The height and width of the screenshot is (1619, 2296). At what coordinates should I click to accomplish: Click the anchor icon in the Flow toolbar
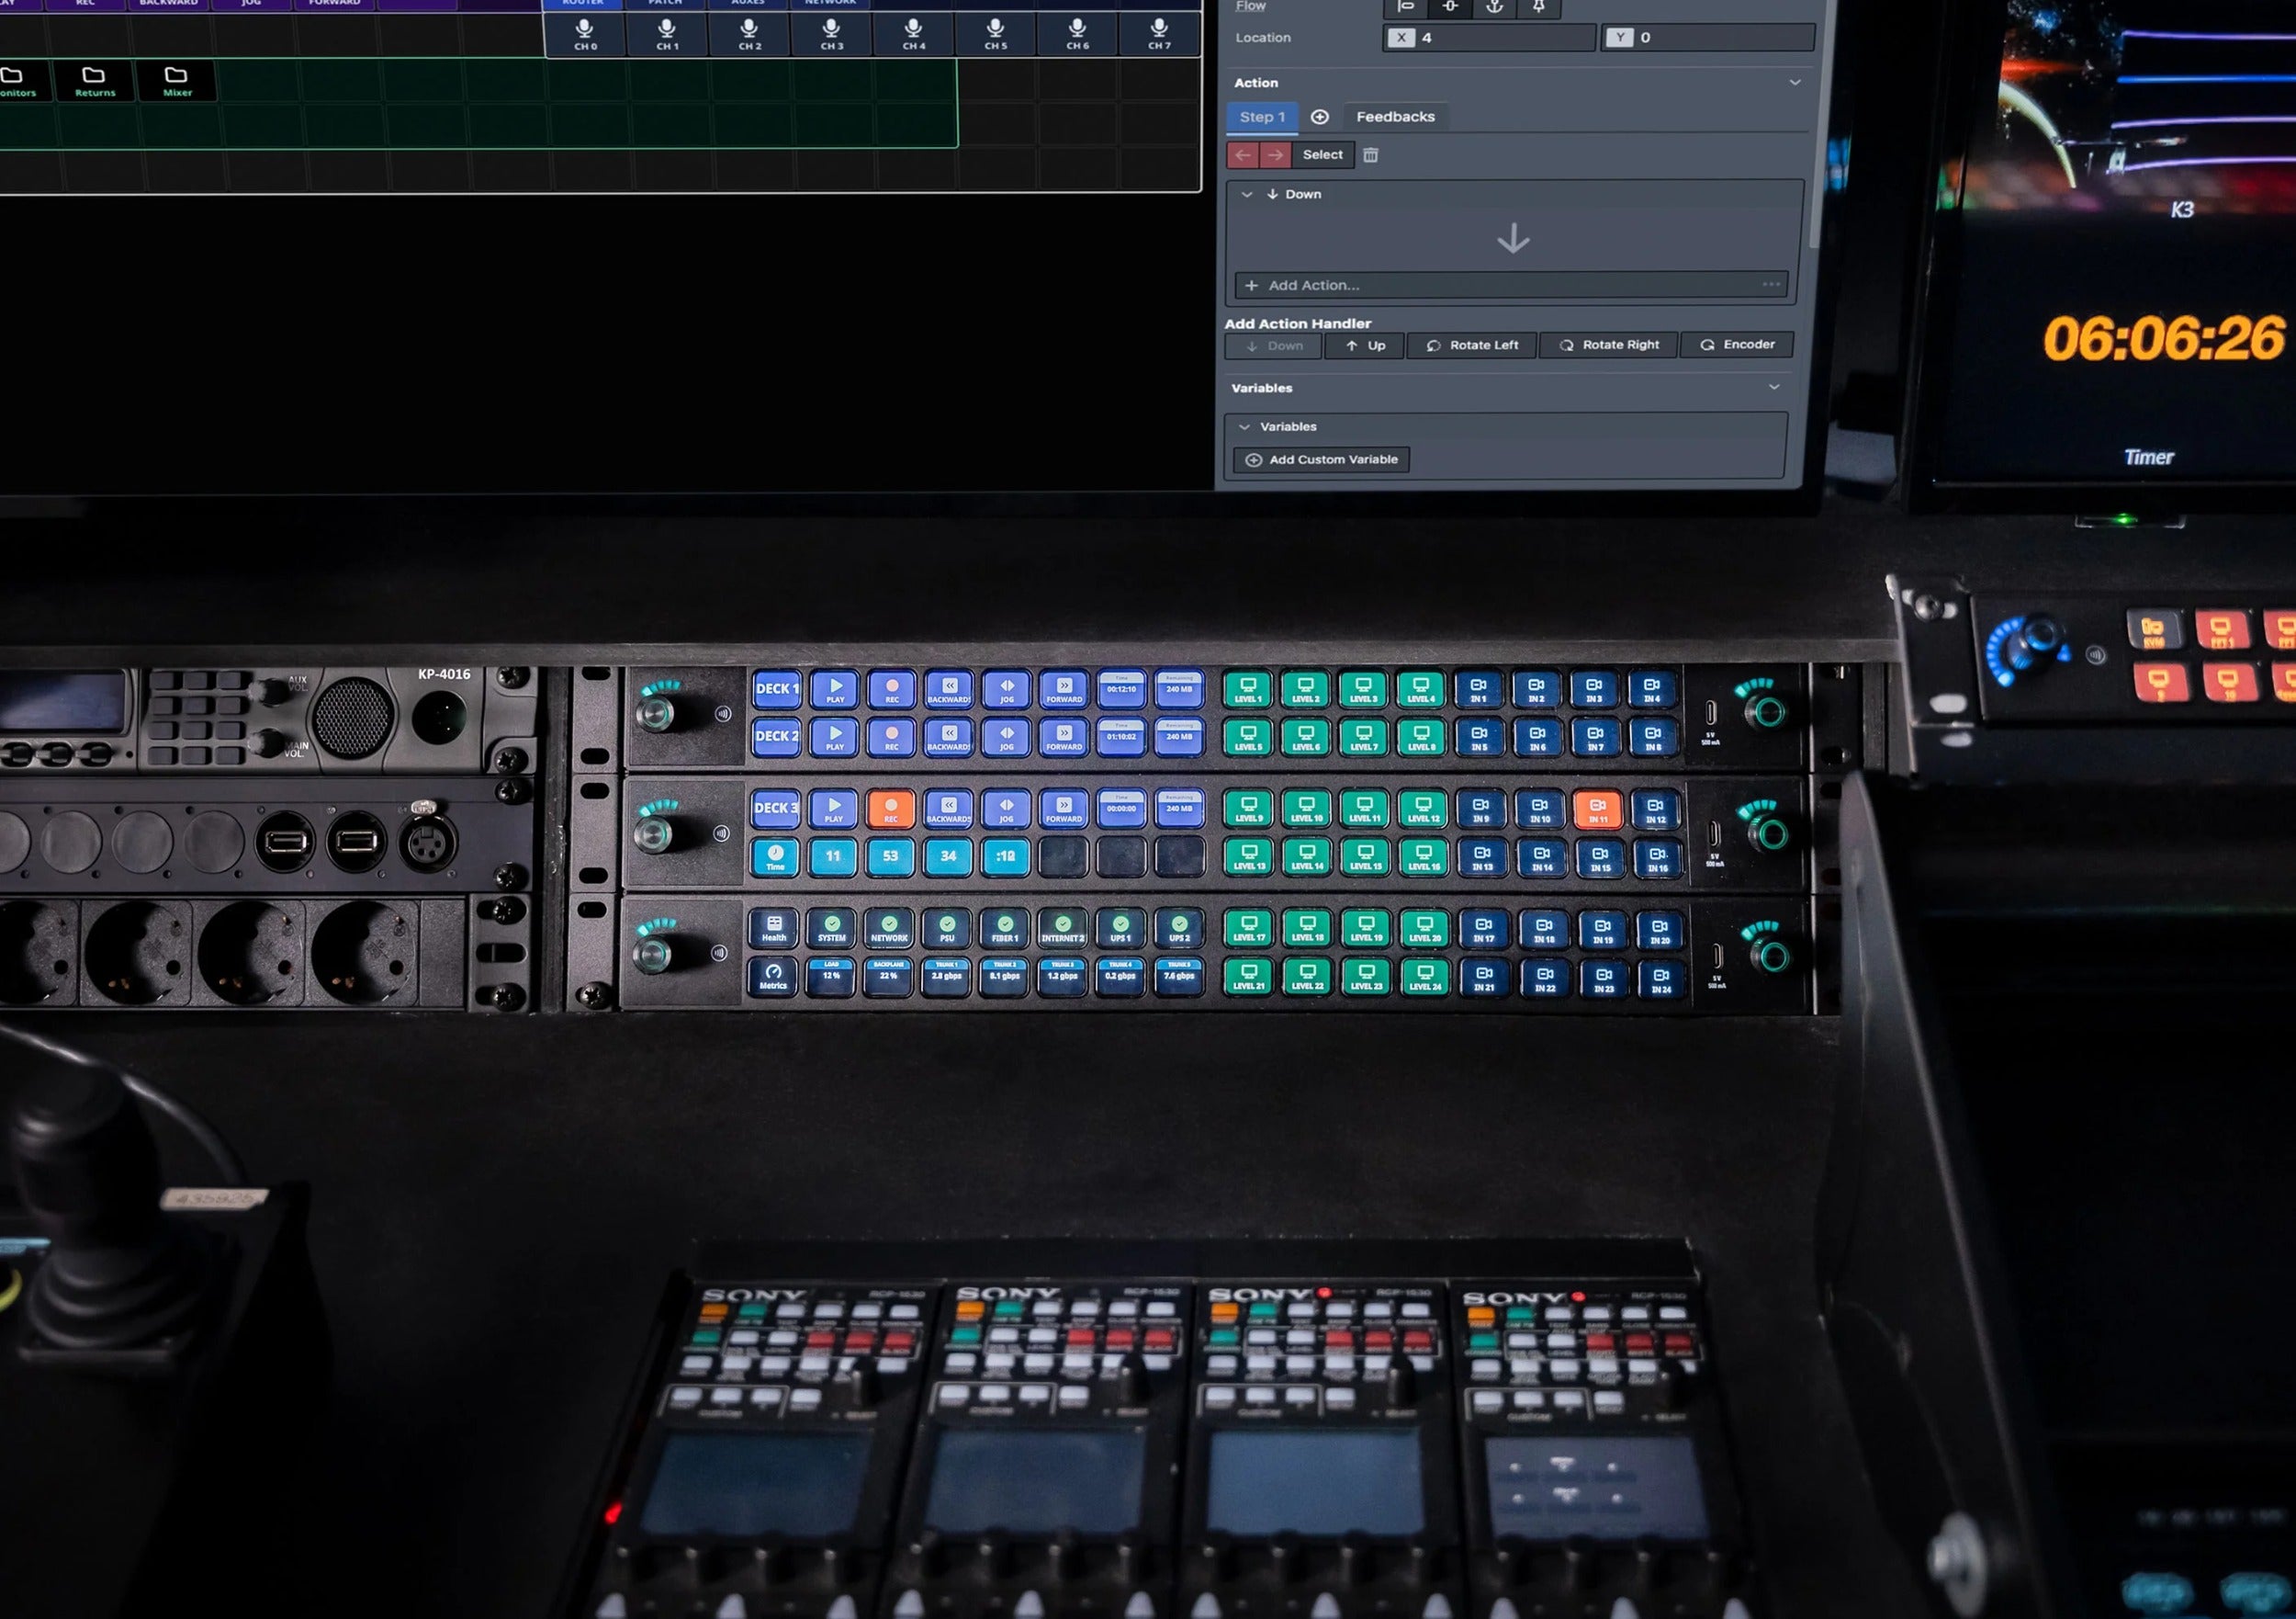pyautogui.click(x=1494, y=8)
